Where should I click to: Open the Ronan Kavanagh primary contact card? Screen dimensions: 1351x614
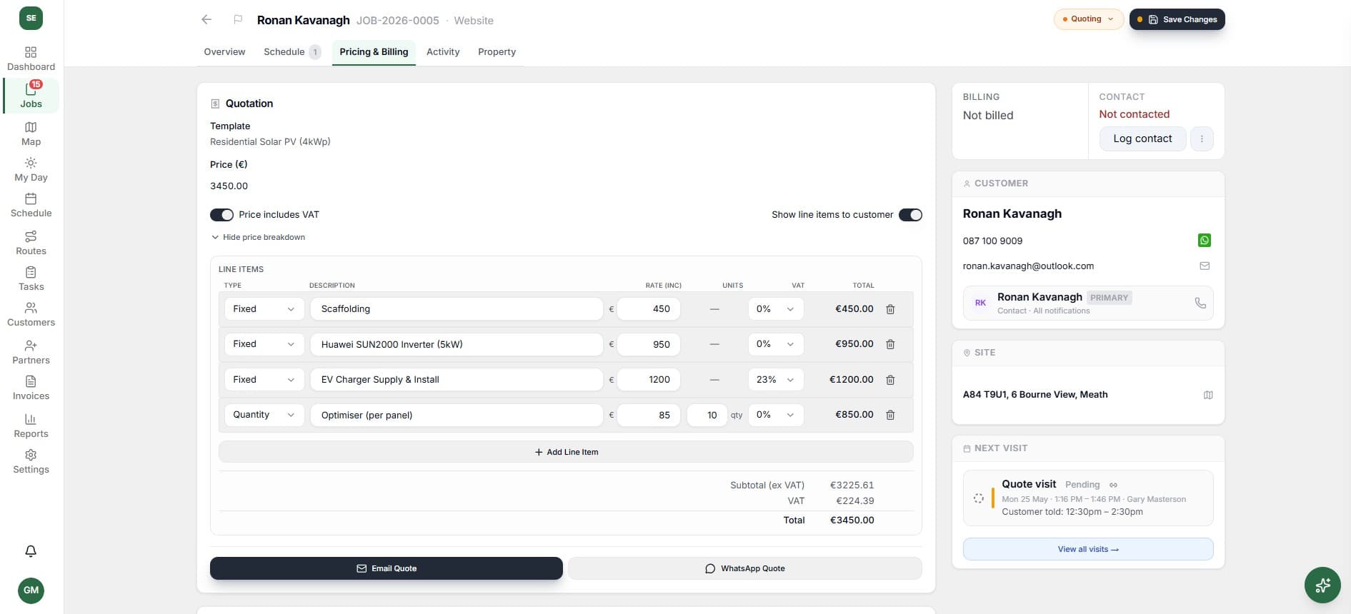click(x=1088, y=303)
